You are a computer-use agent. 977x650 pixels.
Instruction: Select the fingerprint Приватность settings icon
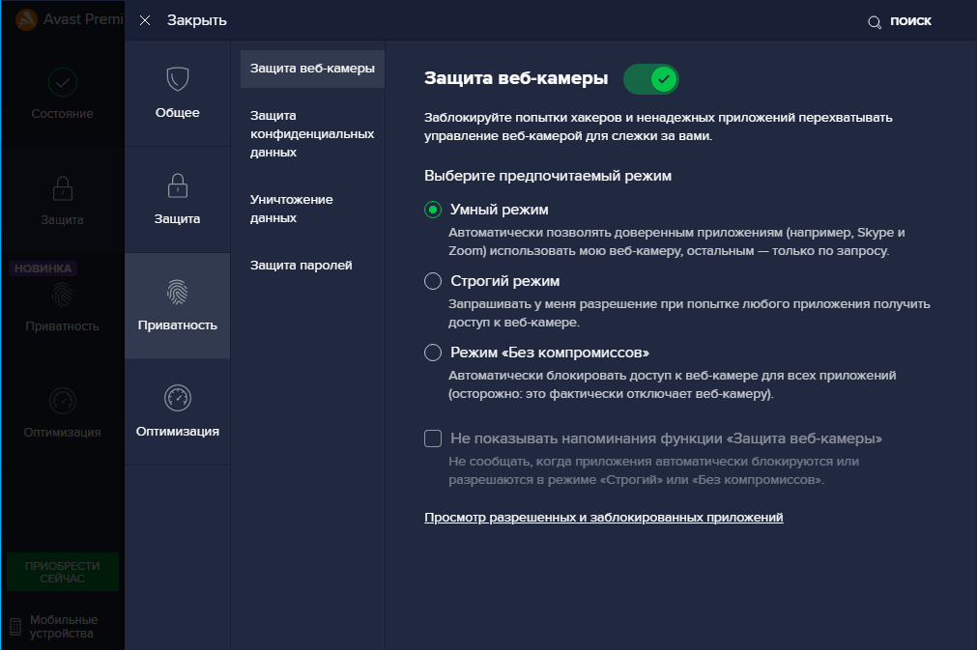(177, 291)
